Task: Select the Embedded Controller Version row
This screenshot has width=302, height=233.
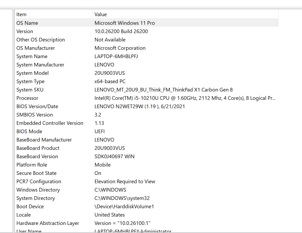Action: pyautogui.click(x=147, y=123)
